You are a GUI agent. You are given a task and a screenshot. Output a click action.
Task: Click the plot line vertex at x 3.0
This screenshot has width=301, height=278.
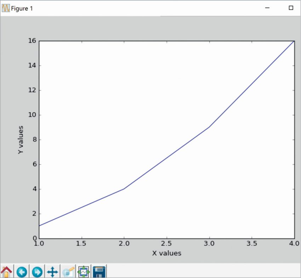[209, 127]
